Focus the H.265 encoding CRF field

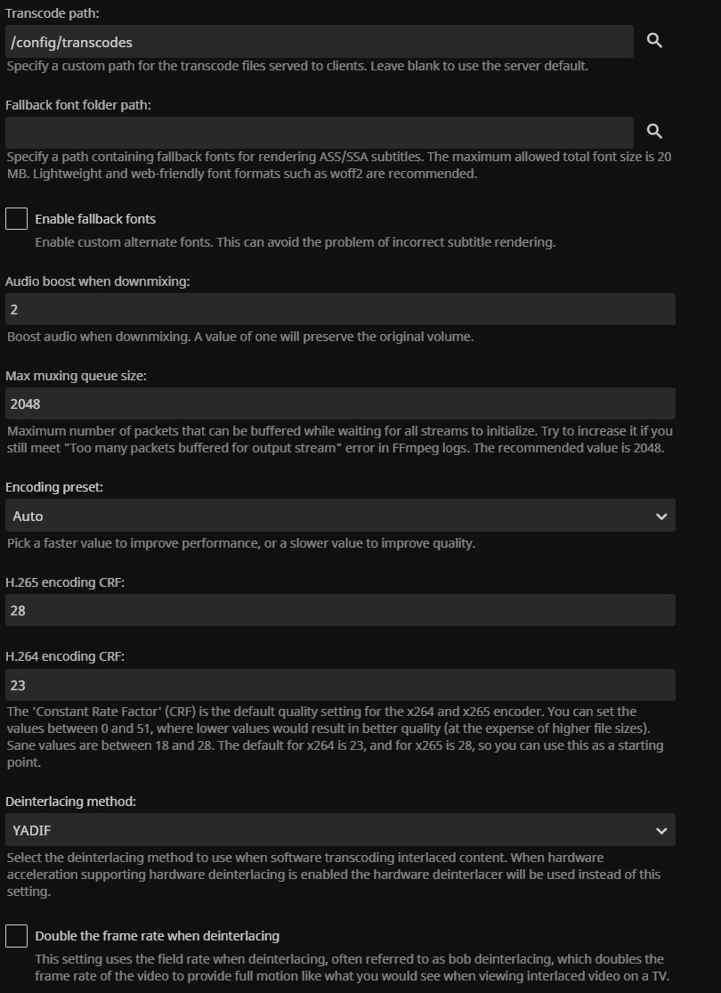[340, 610]
